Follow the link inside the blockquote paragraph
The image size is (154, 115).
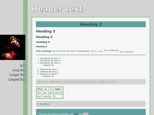[x=76, y=114]
